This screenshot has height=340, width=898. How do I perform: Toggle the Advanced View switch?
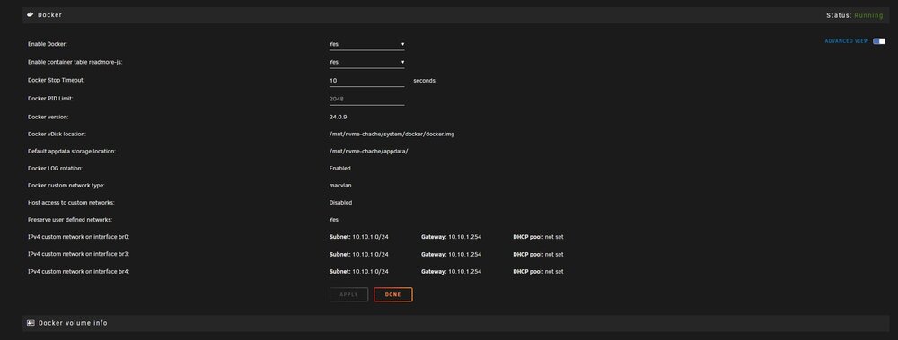coord(879,41)
